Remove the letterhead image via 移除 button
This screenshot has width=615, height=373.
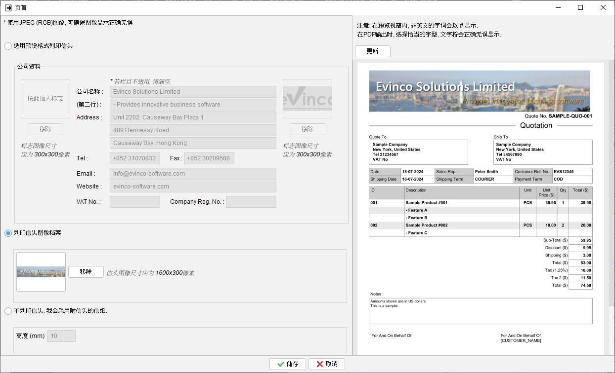click(x=86, y=272)
